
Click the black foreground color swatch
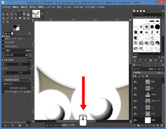(x=15, y=27)
